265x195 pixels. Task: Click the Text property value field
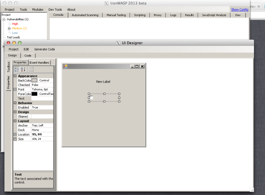[42, 98]
